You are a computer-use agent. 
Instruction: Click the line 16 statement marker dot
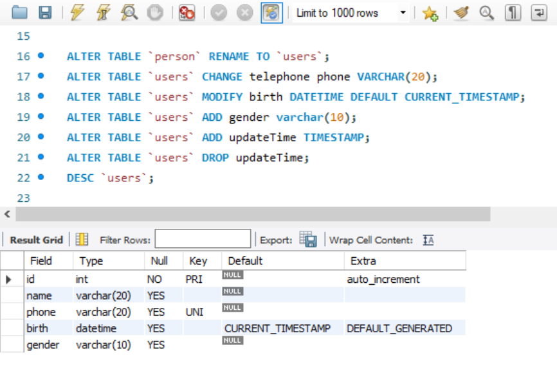click(x=41, y=55)
